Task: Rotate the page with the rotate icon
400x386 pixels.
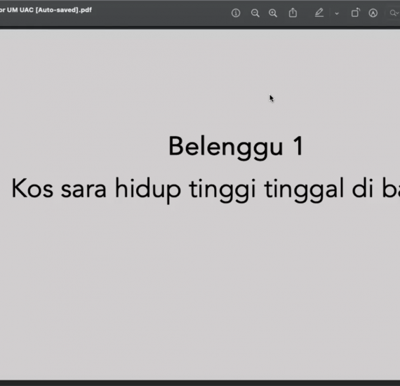Action: (x=355, y=13)
